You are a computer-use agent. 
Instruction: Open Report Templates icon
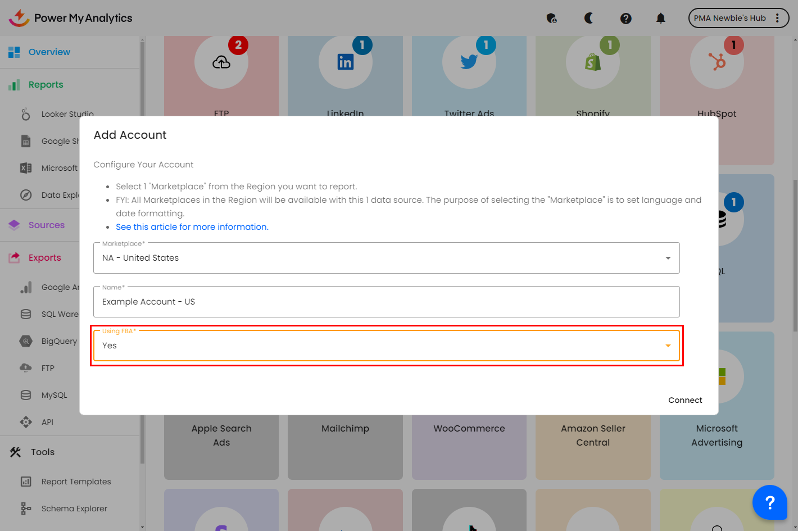pyautogui.click(x=26, y=482)
